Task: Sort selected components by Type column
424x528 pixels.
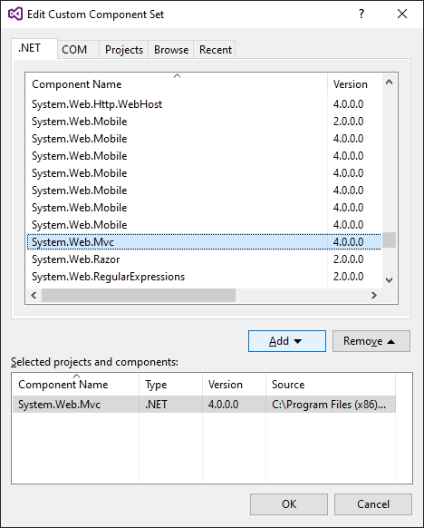Action: pyautogui.click(x=170, y=385)
